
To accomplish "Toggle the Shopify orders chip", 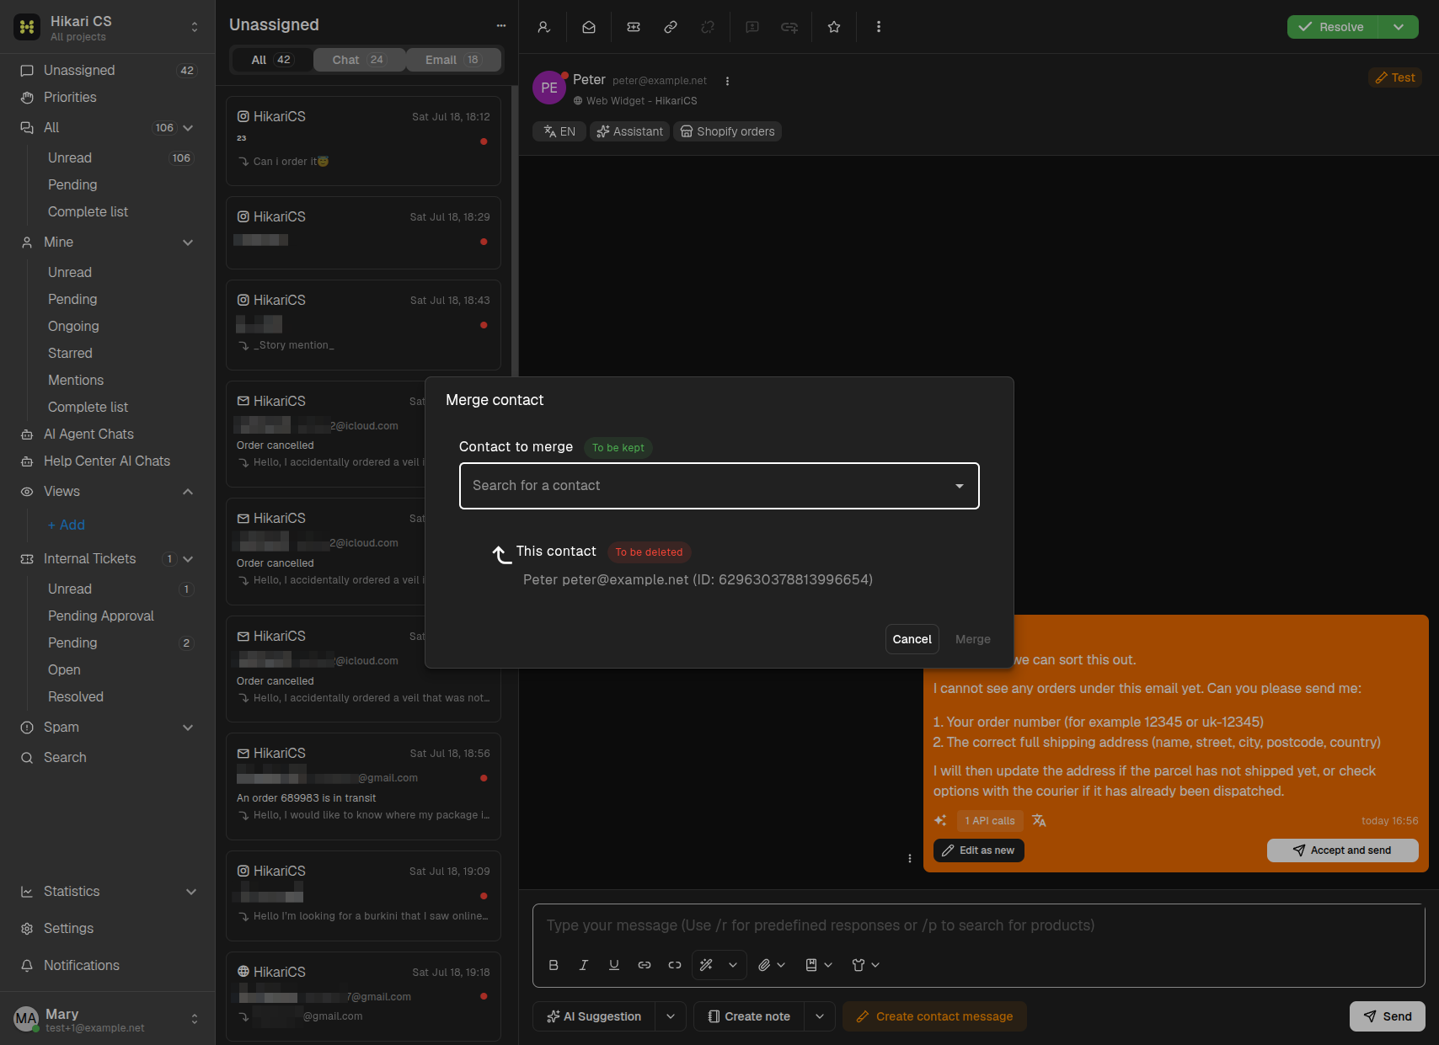I will coord(727,131).
